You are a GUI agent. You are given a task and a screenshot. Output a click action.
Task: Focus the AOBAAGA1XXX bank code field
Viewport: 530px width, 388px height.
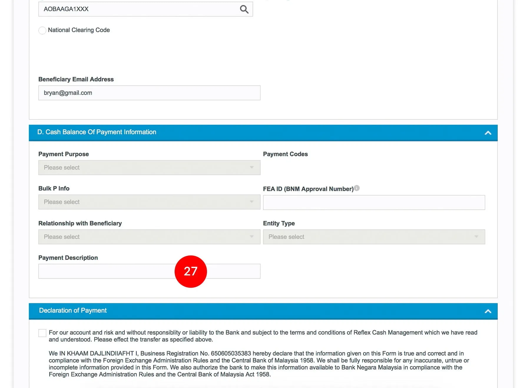click(138, 9)
